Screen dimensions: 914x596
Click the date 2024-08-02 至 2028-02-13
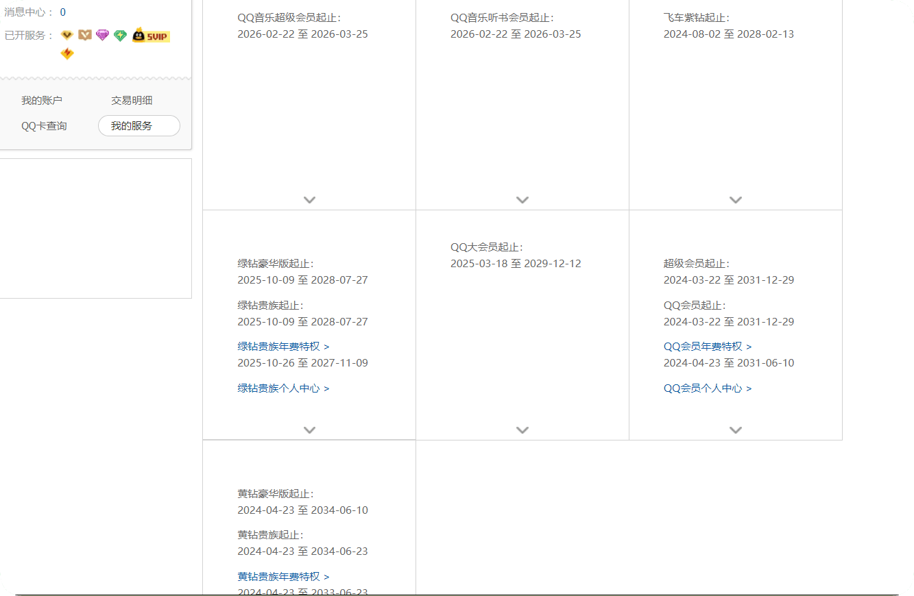click(729, 34)
